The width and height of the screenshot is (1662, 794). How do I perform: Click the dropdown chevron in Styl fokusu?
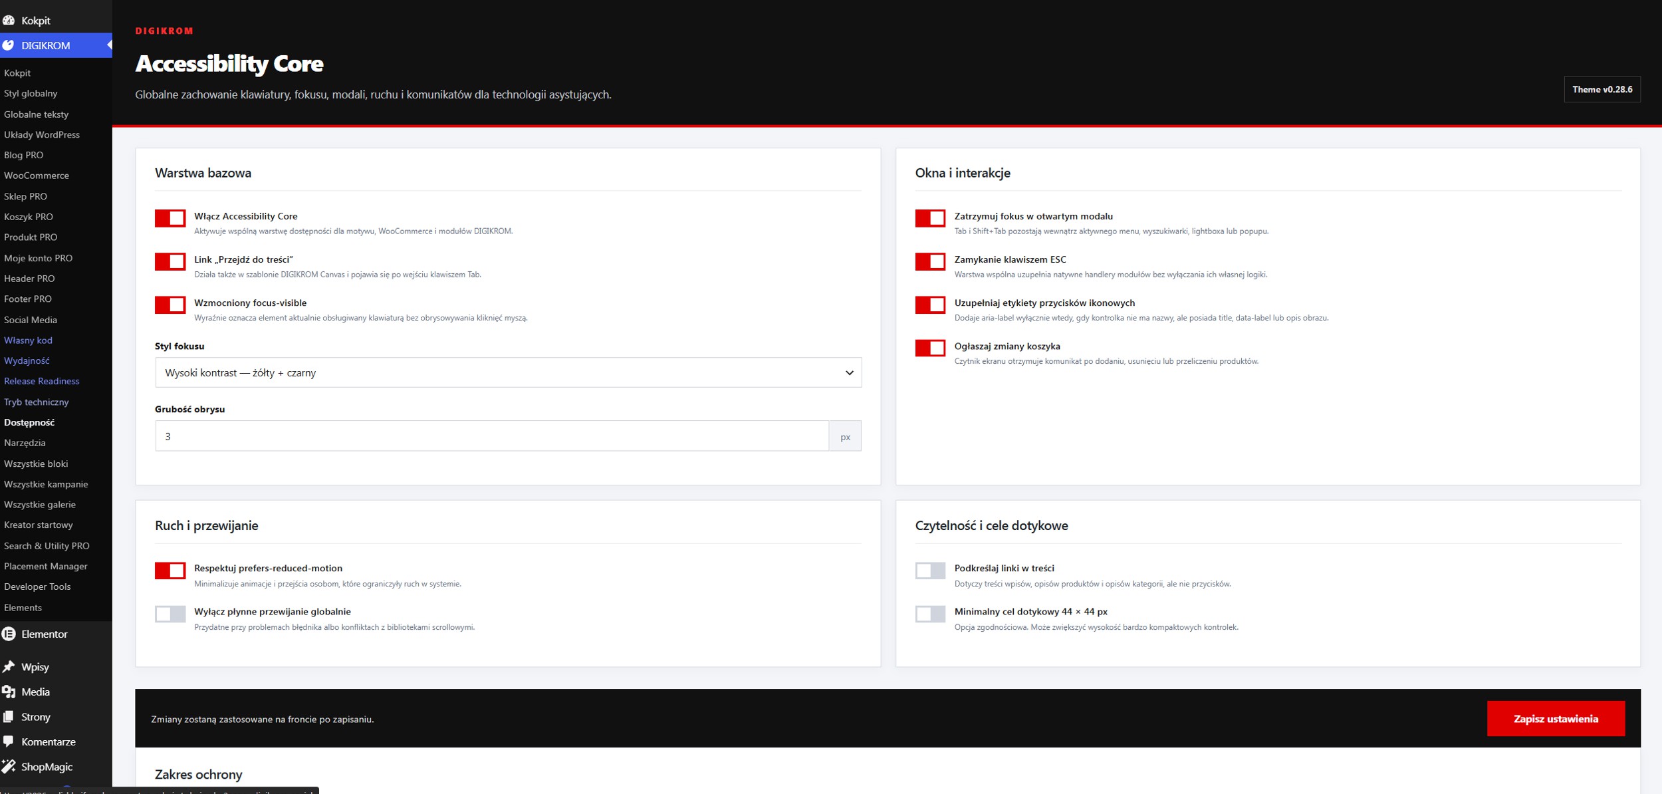click(849, 373)
